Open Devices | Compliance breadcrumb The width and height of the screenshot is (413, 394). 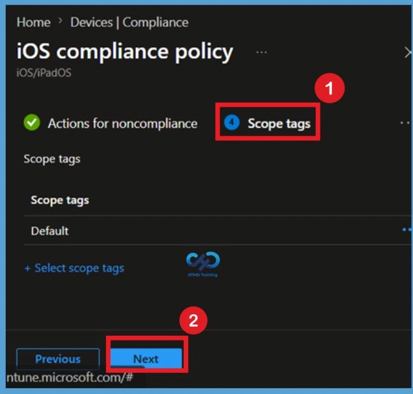pos(130,22)
